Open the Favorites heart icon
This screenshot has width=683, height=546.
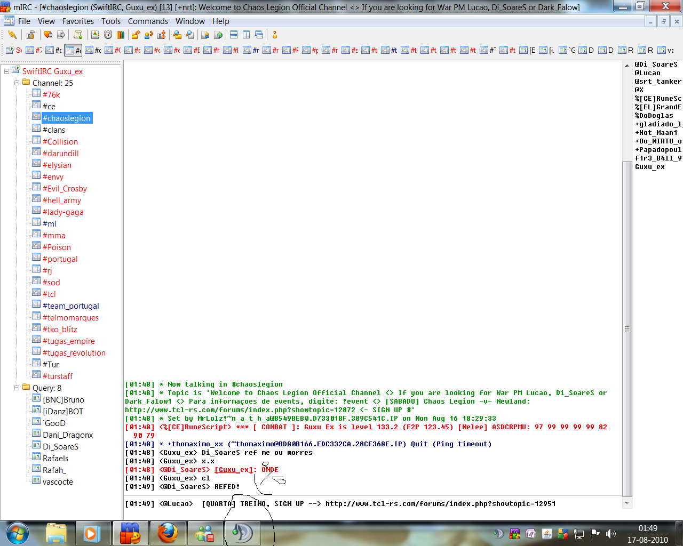pyautogui.click(x=48, y=35)
